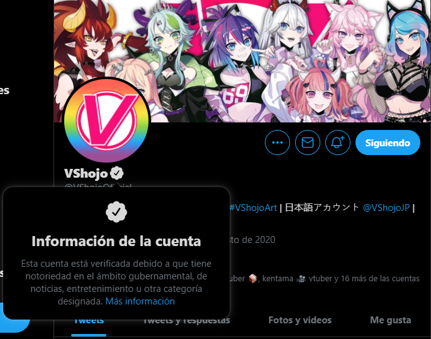Click the verification explanation paragraph text
The width and height of the screenshot is (431, 339).
[116, 282]
